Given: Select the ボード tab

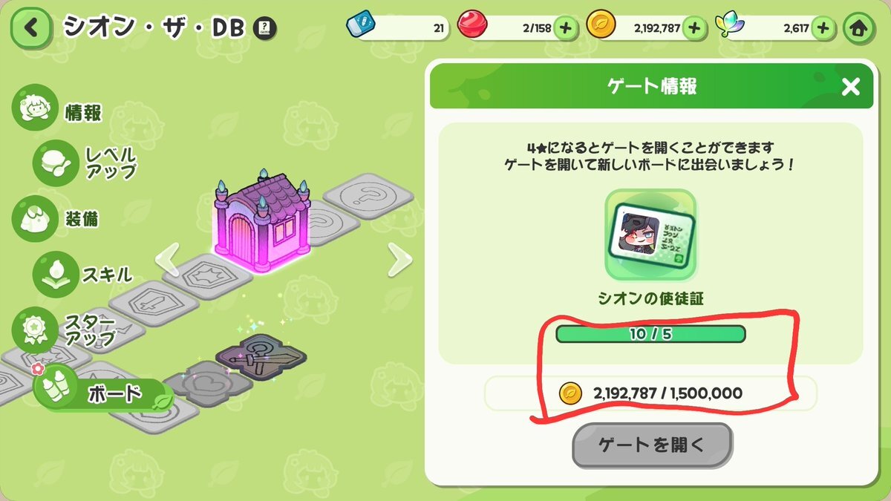Looking at the screenshot, I should 99,393.
